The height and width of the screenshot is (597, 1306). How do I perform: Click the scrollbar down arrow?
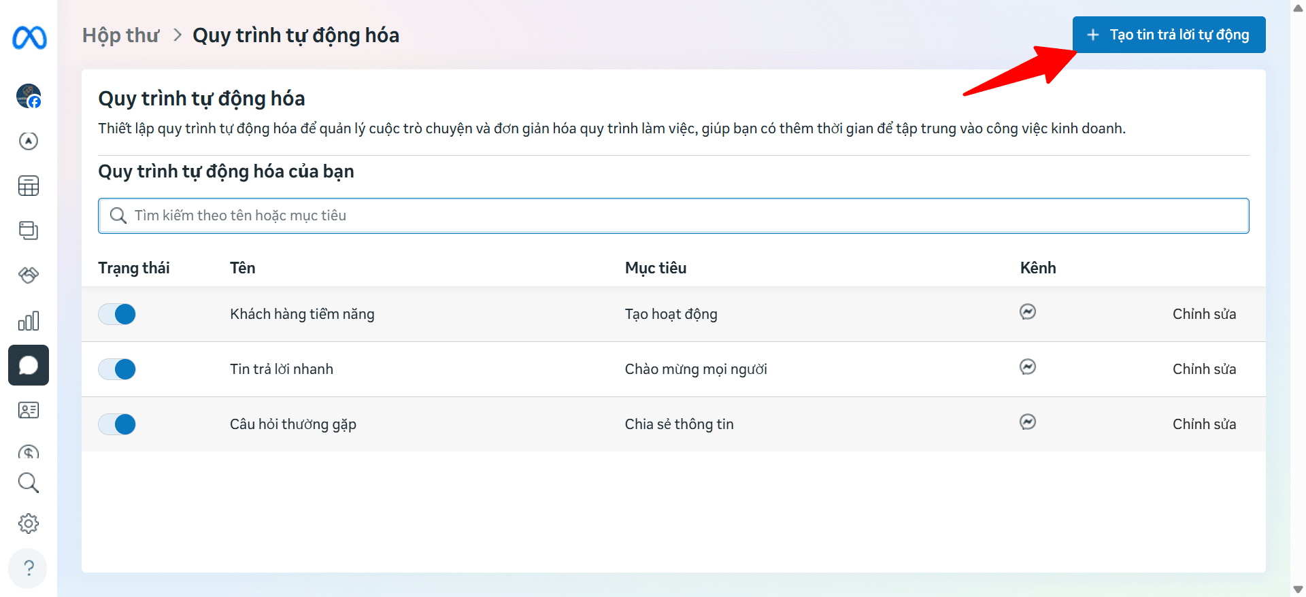(x=1298, y=589)
